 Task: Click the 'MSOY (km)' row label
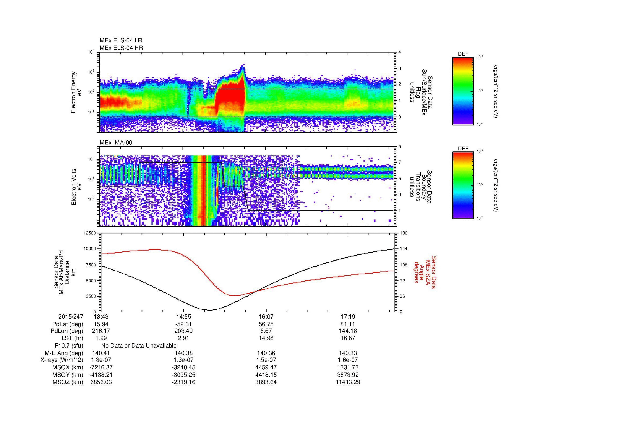[x=68, y=375]
